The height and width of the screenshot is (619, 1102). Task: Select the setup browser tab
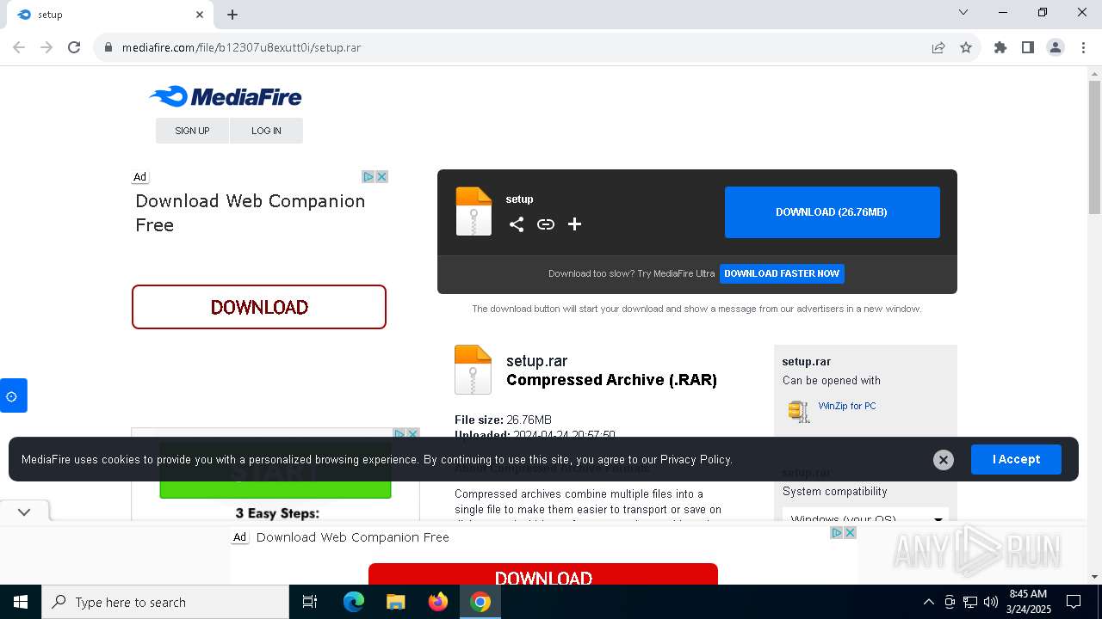tap(108, 15)
